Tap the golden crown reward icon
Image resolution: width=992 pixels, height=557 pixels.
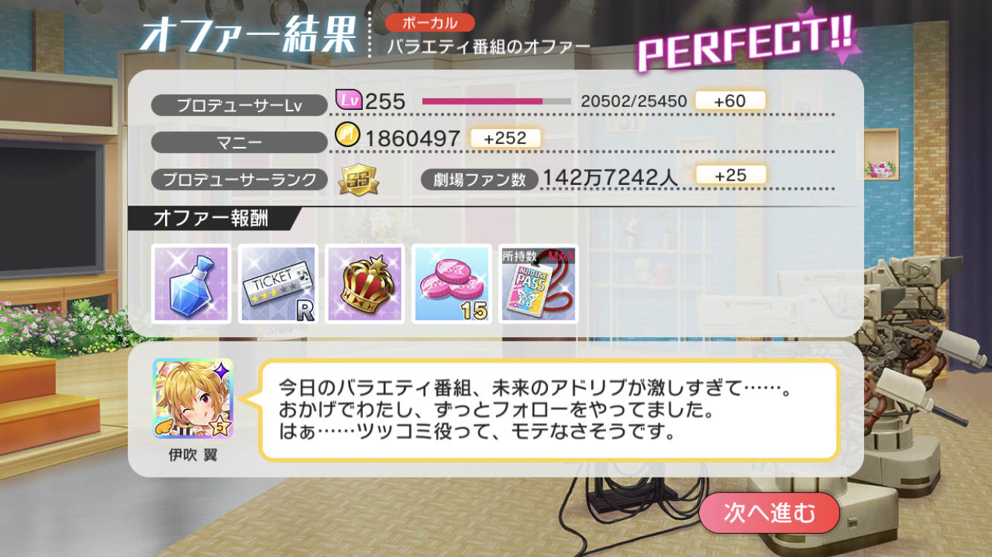coord(365,284)
